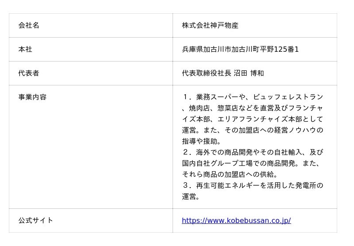Open the kobebussan.co.jp official website link
The image size is (354, 246).
[x=236, y=220]
